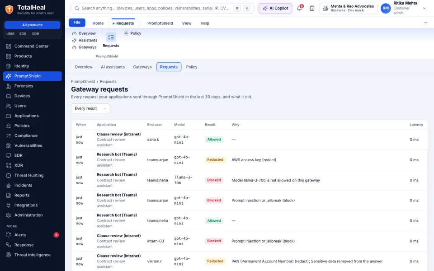Screen dimensions: 434x271
Task: Click the Forensics sidebar icon
Action: pyautogui.click(x=9, y=86)
